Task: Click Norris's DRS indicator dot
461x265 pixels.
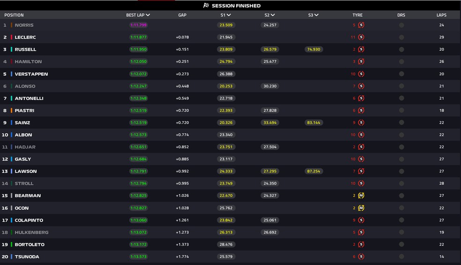Action: coord(402,25)
